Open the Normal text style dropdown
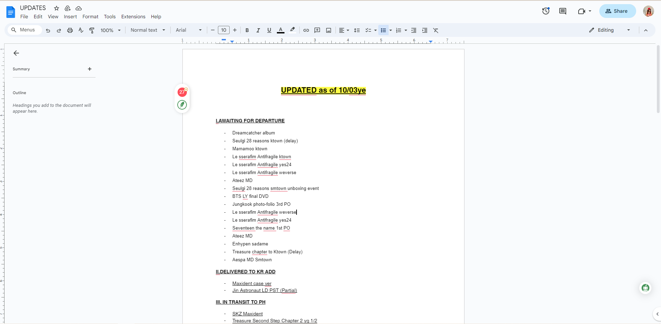This screenshot has height=324, width=661. click(x=148, y=30)
